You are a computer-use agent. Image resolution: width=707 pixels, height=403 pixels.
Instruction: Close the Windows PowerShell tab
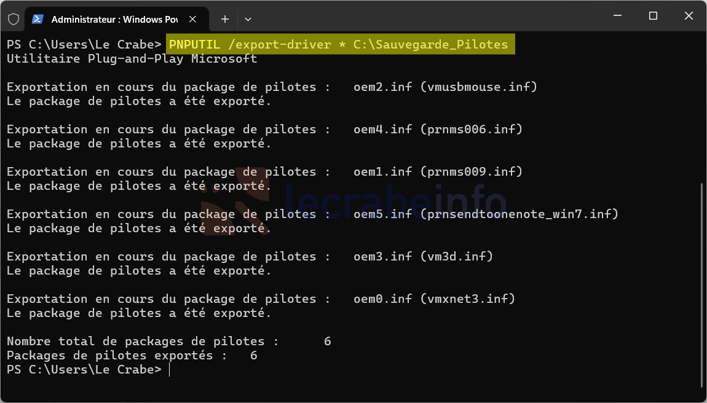click(192, 19)
